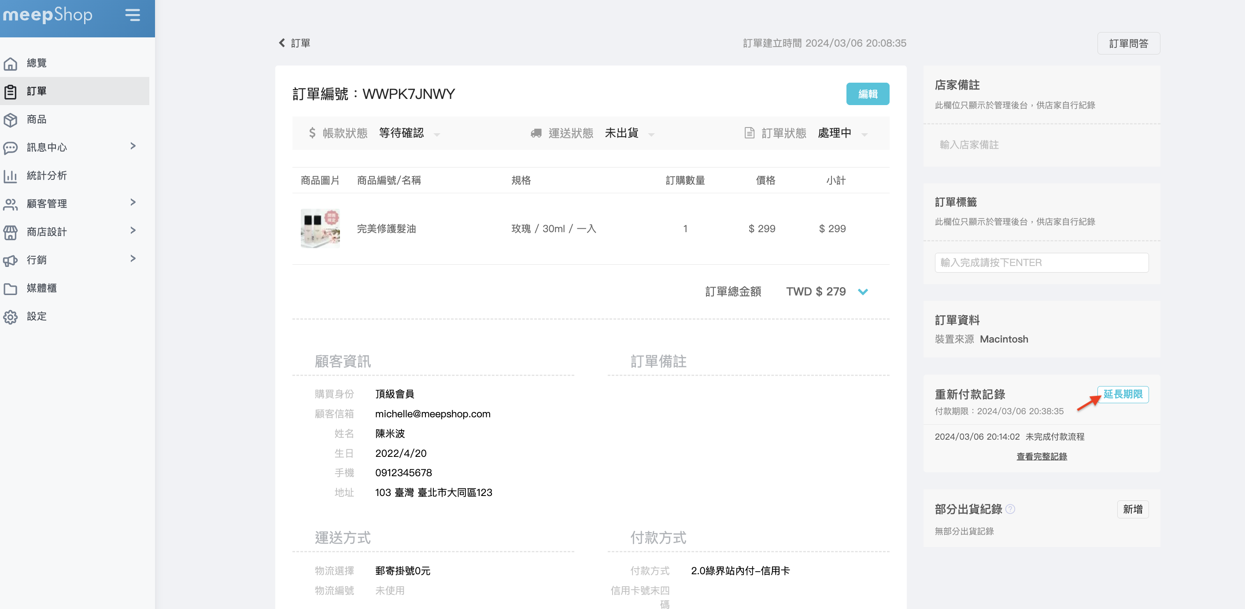Viewport: 1245px width, 609px height.
Task: Click the hamburger menu icon beside meepShop logo
Action: click(x=133, y=15)
